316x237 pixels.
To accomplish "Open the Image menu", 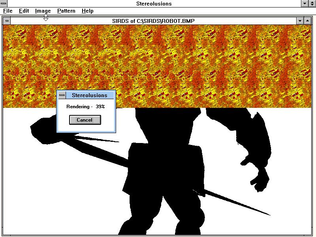I will point(43,11).
